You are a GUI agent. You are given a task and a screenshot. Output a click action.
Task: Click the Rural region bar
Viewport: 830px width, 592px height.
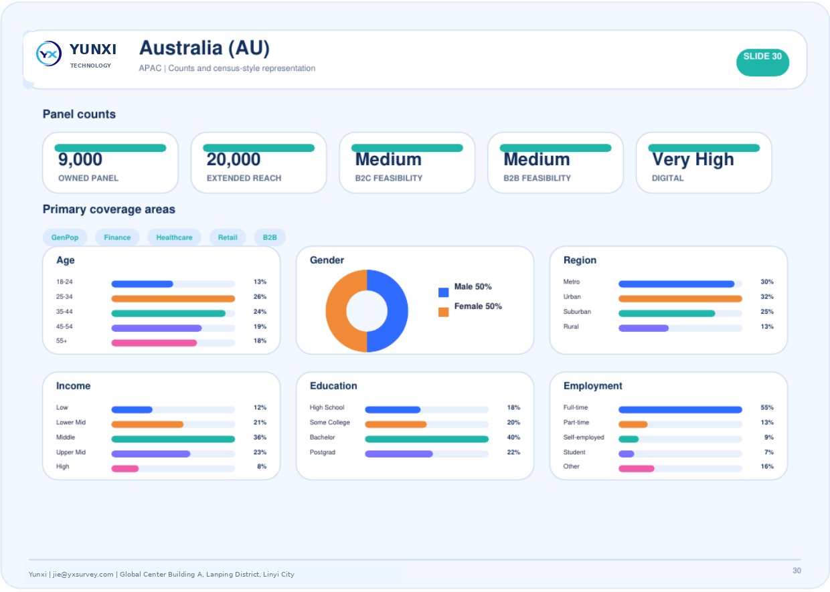[643, 328]
